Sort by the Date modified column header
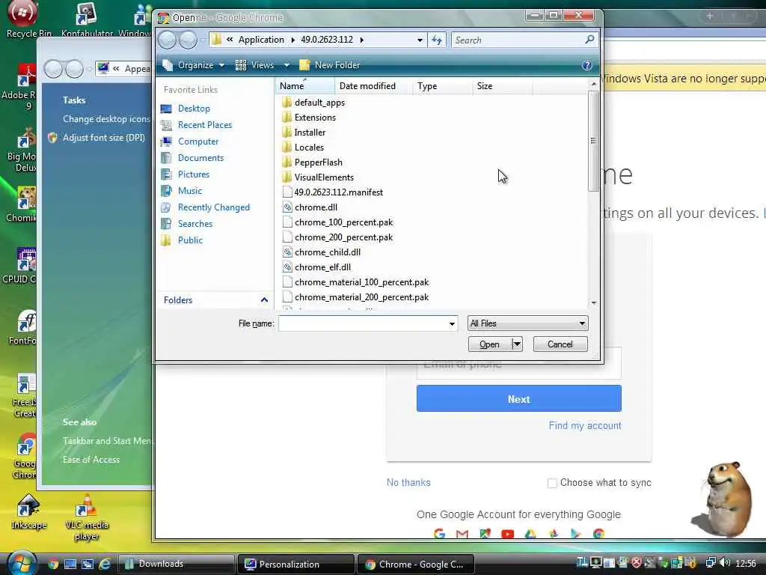 pos(374,86)
